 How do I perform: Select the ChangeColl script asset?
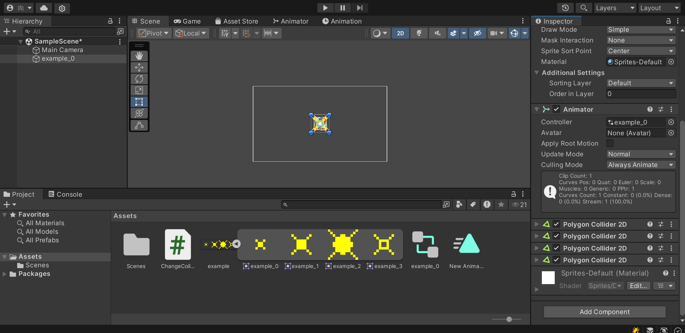[x=178, y=249]
